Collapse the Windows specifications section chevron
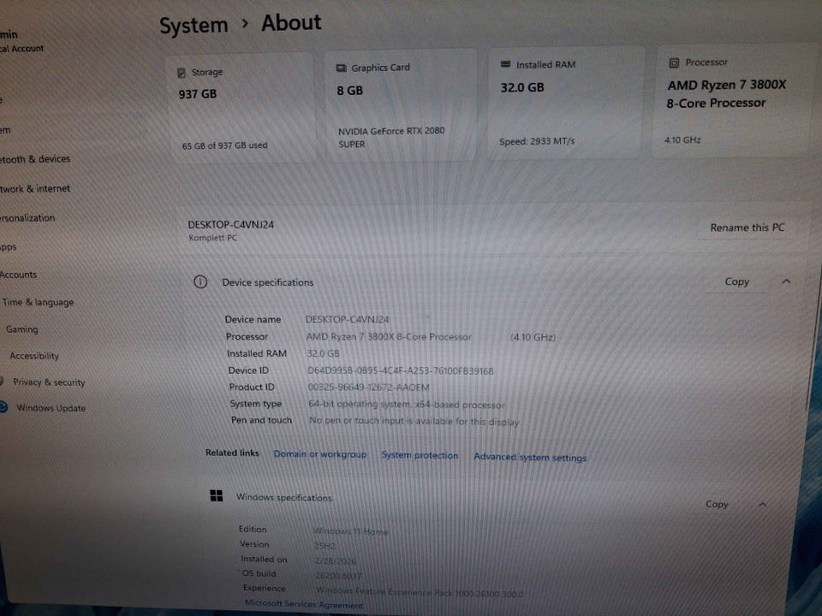Image resolution: width=822 pixels, height=616 pixels. point(763,505)
